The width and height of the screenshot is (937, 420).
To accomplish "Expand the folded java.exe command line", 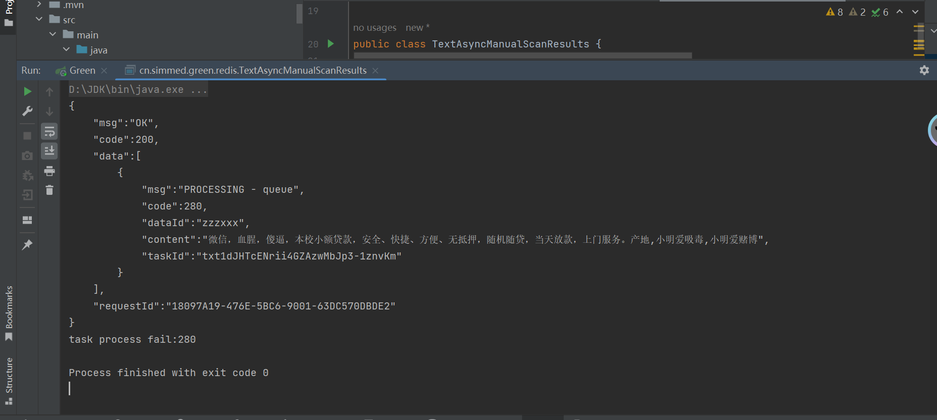I will (138, 90).
